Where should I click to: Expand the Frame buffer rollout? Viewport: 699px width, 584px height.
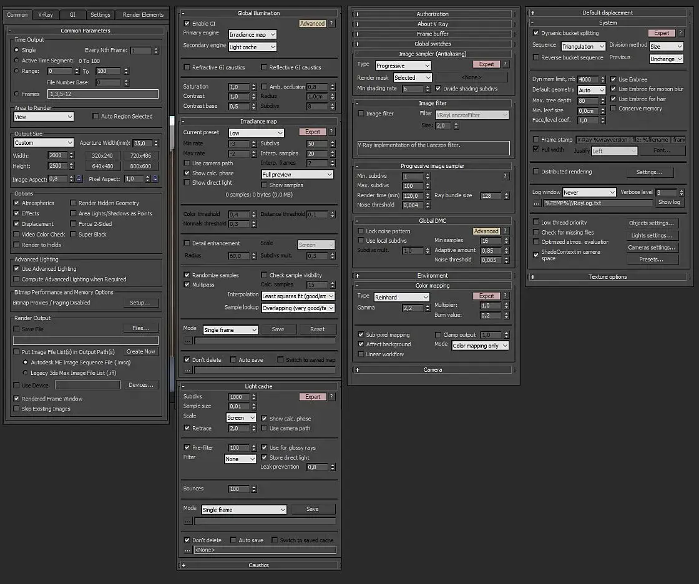pyautogui.click(x=432, y=34)
